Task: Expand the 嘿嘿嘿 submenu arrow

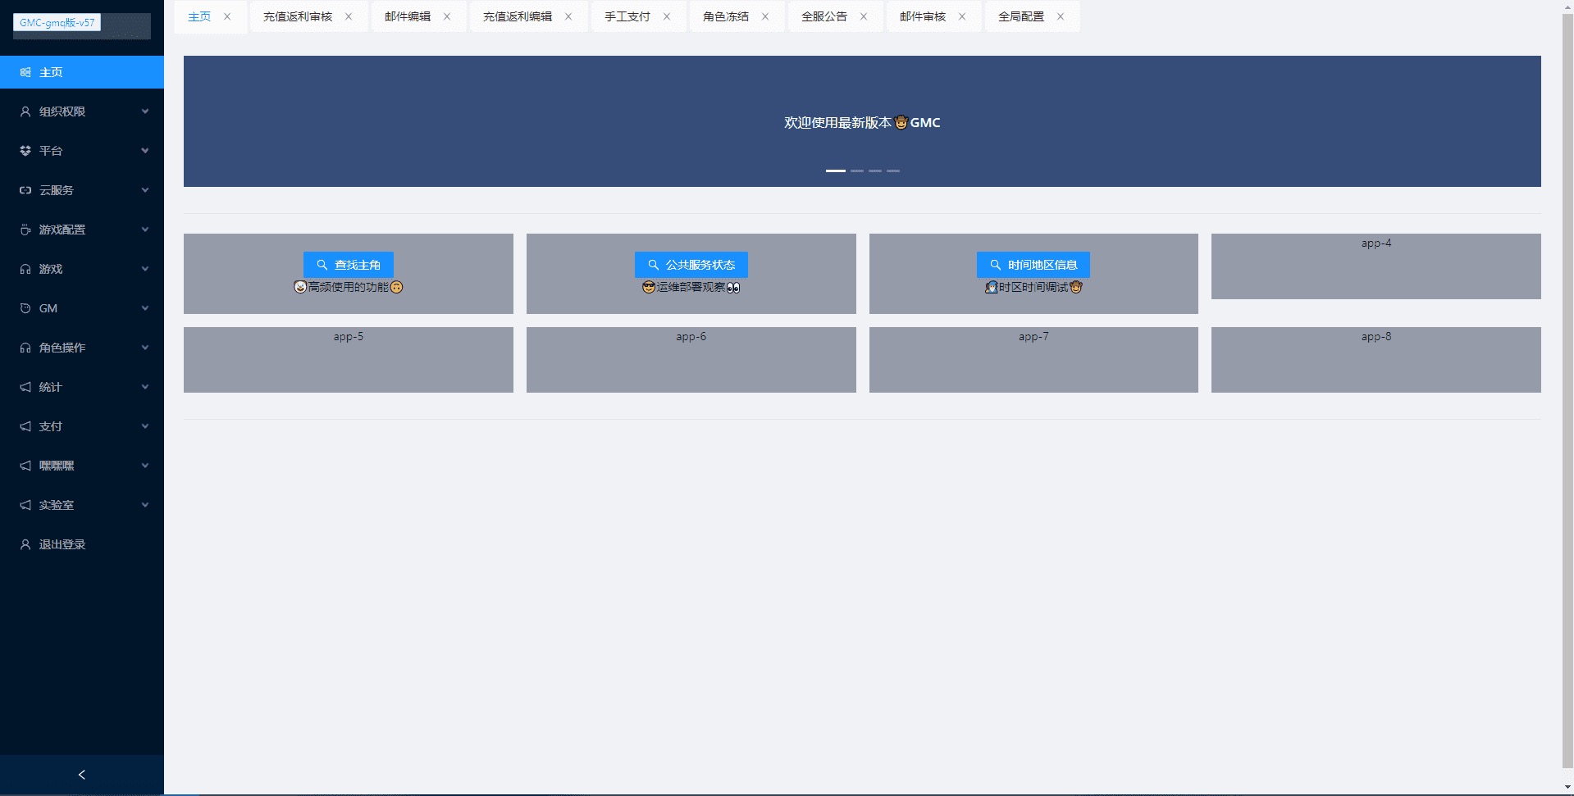Action: tap(145, 466)
